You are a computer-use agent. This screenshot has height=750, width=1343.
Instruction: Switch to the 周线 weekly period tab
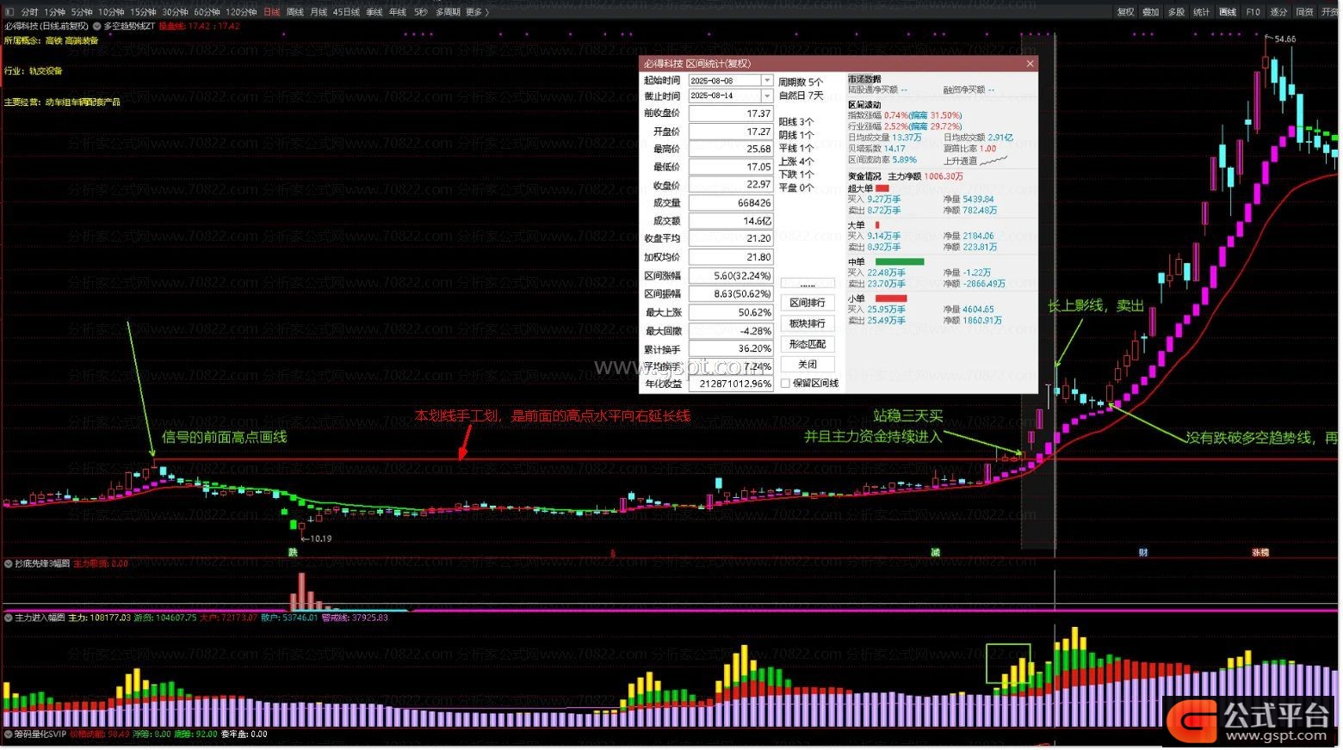(x=294, y=12)
